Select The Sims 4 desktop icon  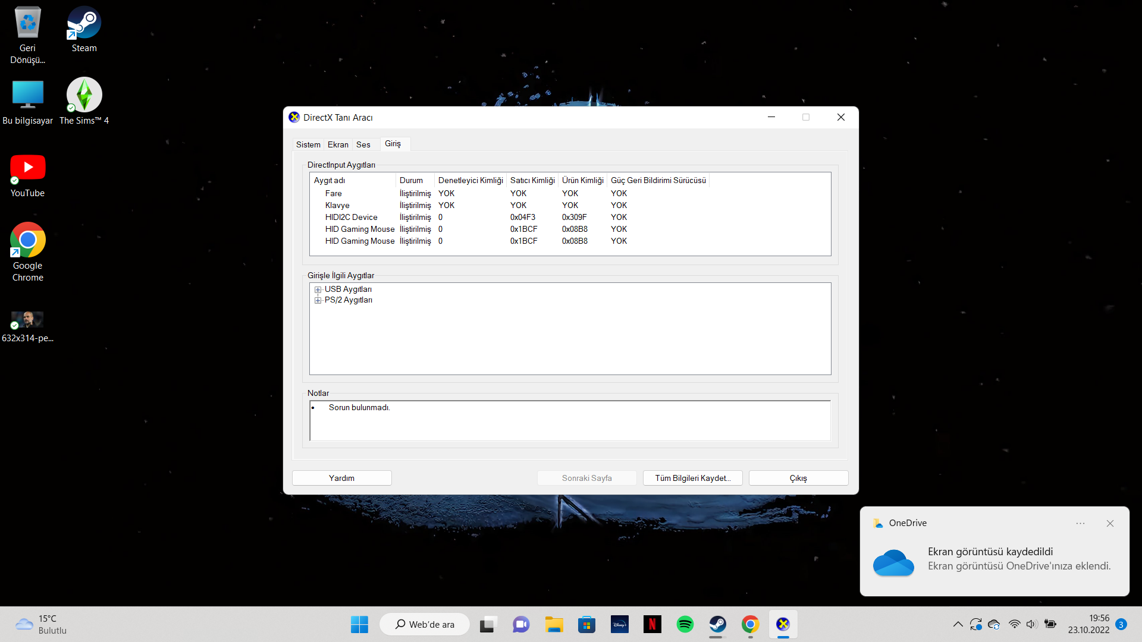[x=84, y=101]
